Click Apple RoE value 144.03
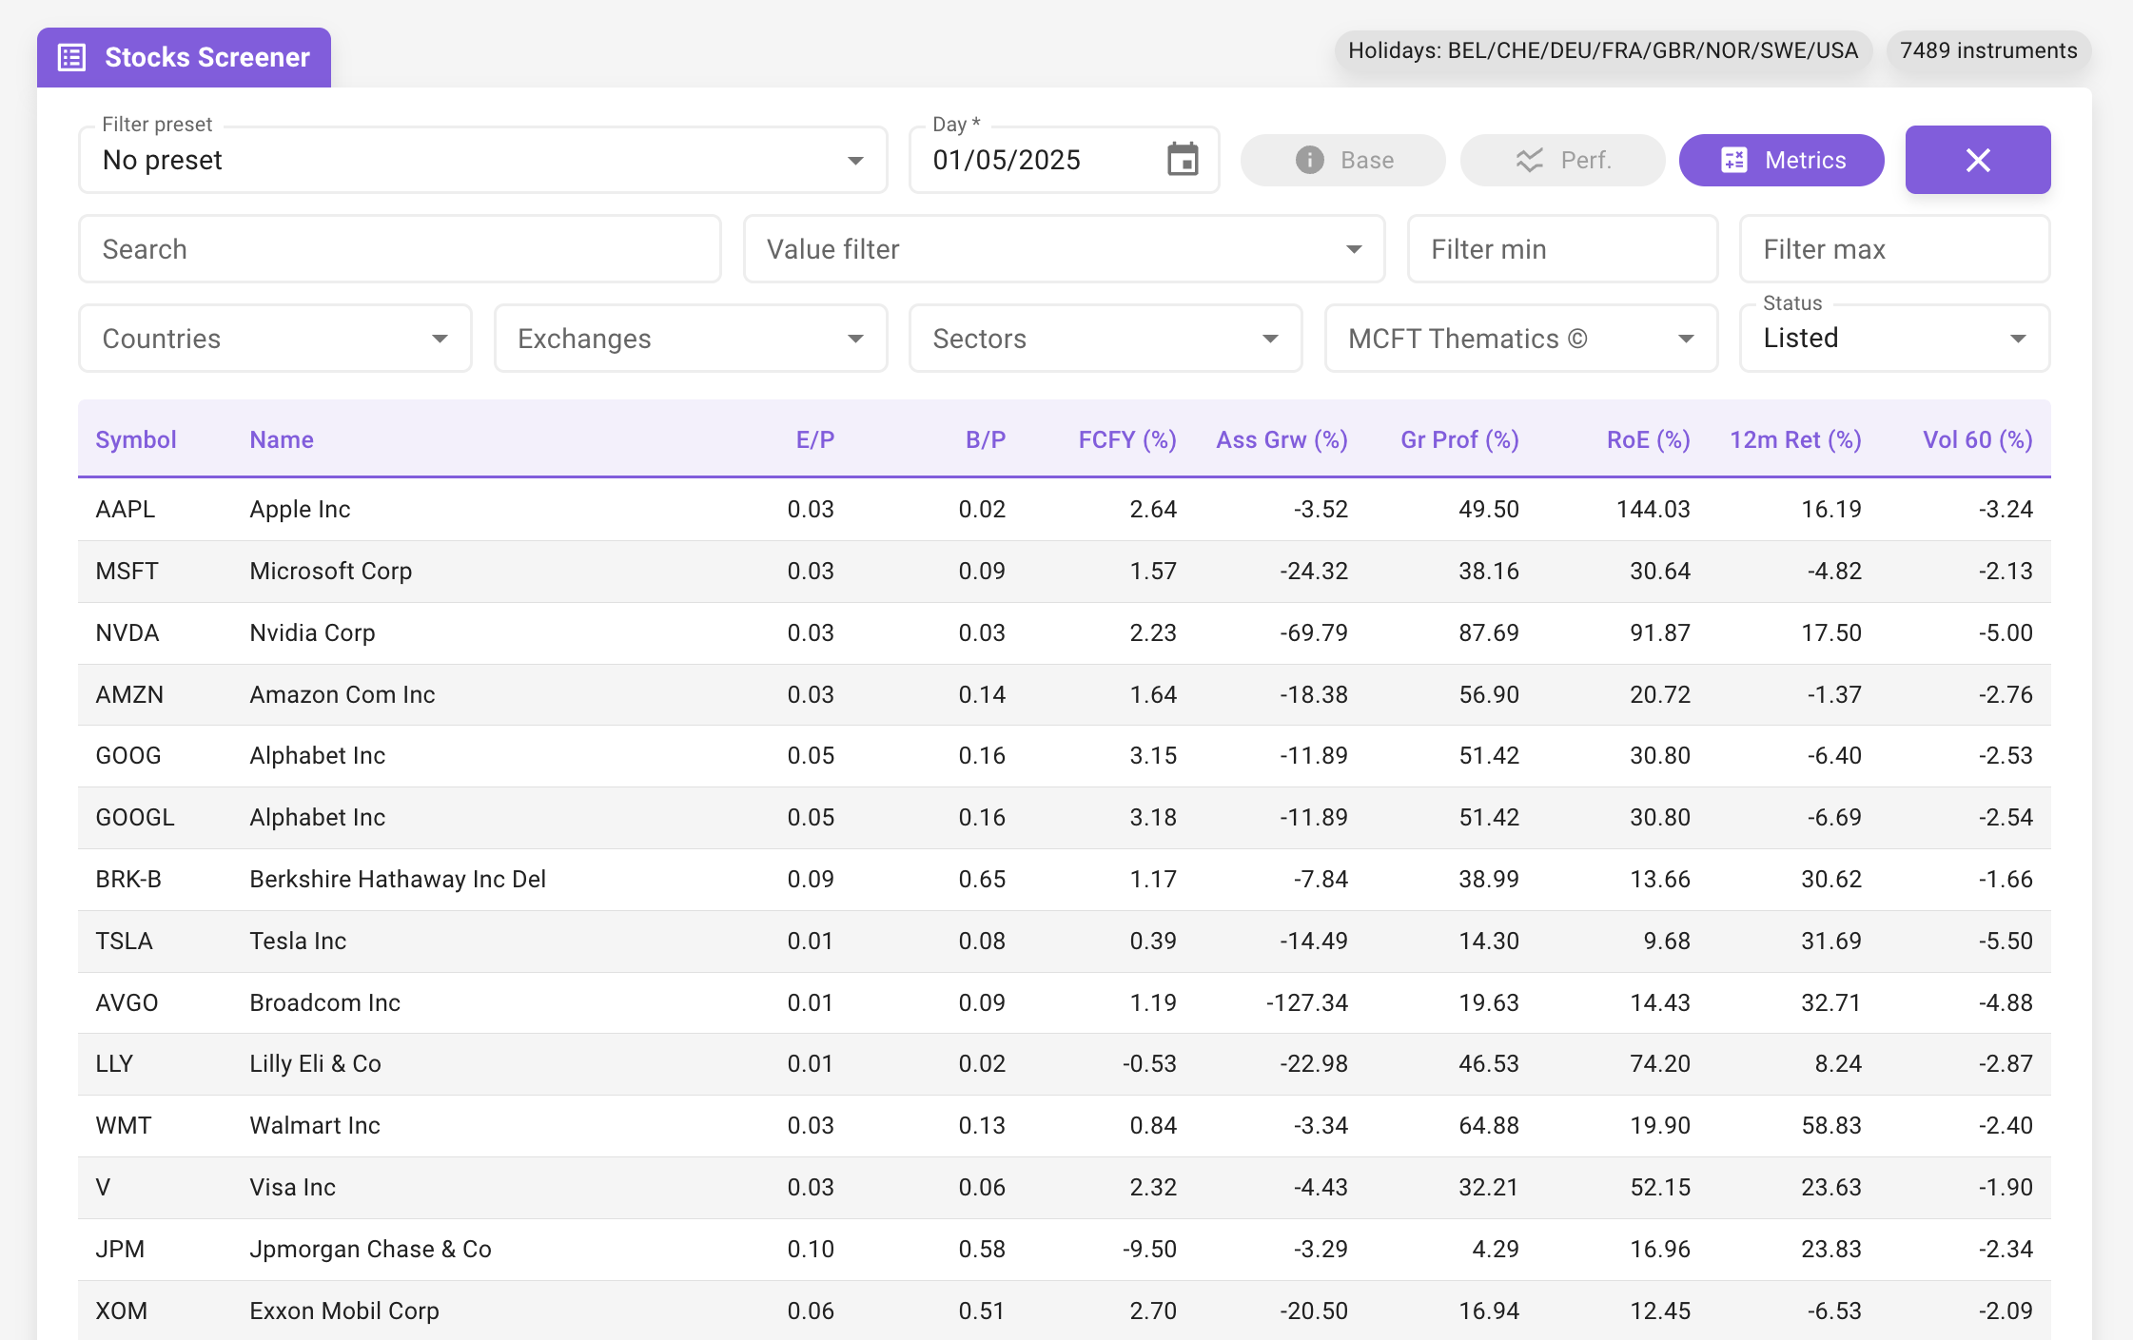 tap(1654, 509)
